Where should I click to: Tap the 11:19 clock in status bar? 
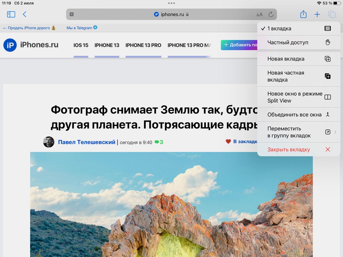point(7,3)
